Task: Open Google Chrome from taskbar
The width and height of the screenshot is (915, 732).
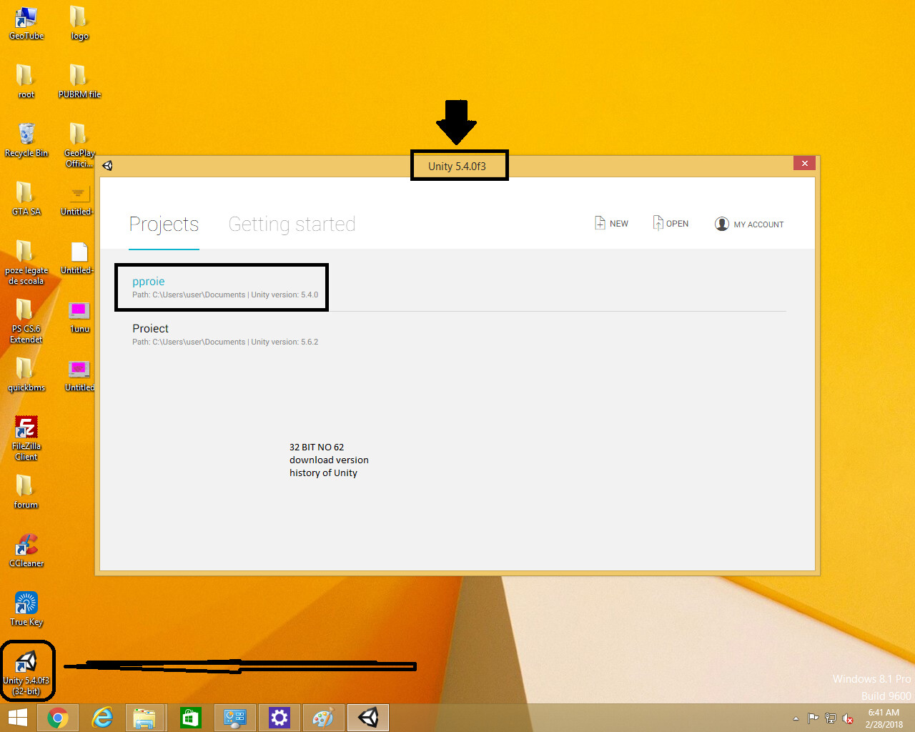Action: pos(58,718)
